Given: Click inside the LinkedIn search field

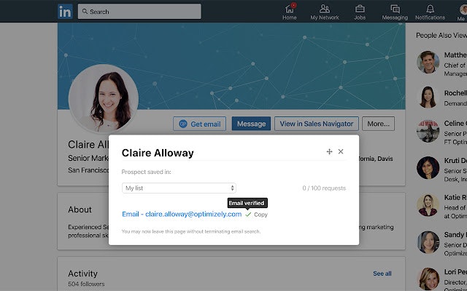Looking at the screenshot, I should click(139, 12).
